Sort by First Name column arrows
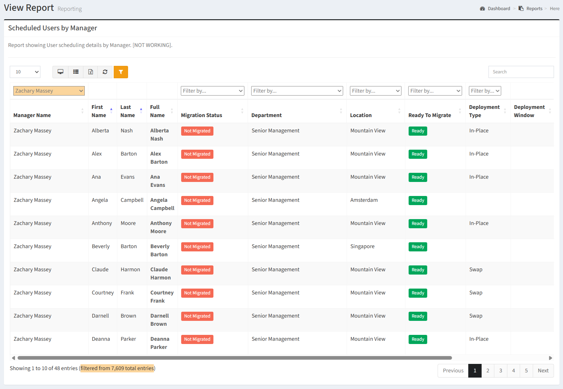 tap(111, 111)
